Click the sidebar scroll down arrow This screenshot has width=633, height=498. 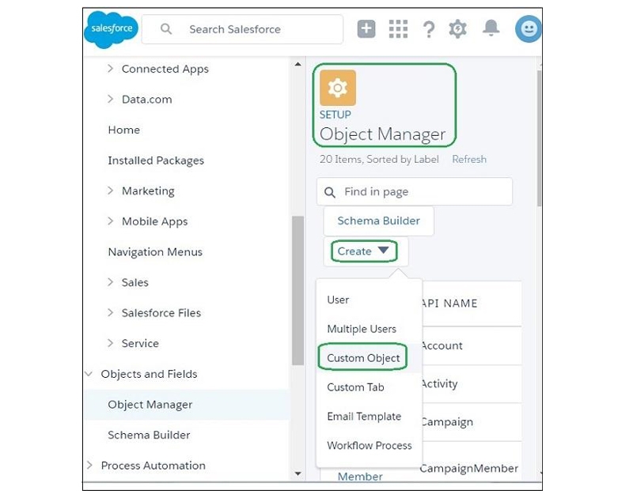coord(298,473)
